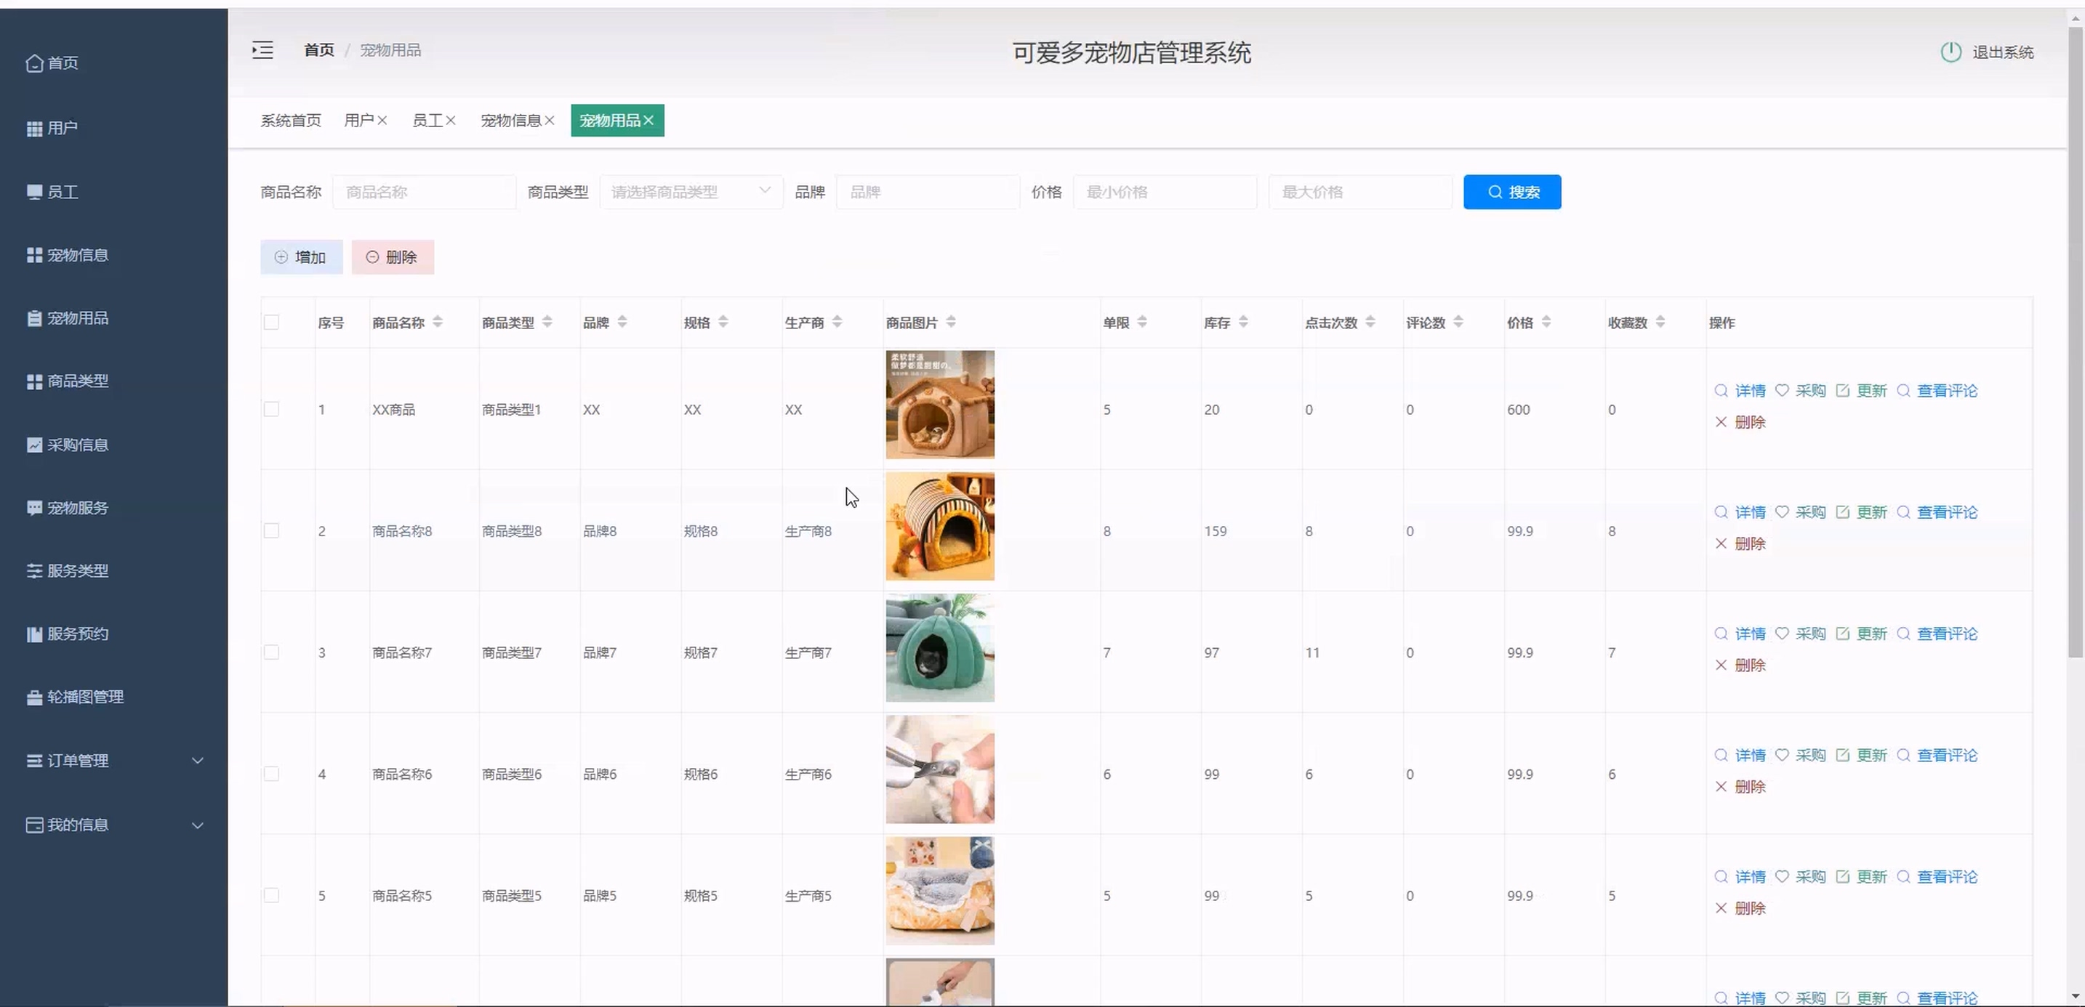Viewport: 2085px width, 1007px height.
Task: Sort by 单限 column arrows
Action: point(1142,322)
